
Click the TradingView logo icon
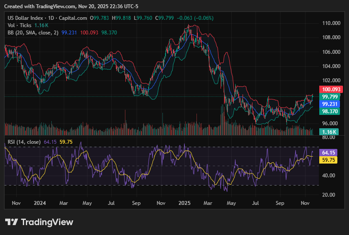pyautogui.click(x=12, y=222)
